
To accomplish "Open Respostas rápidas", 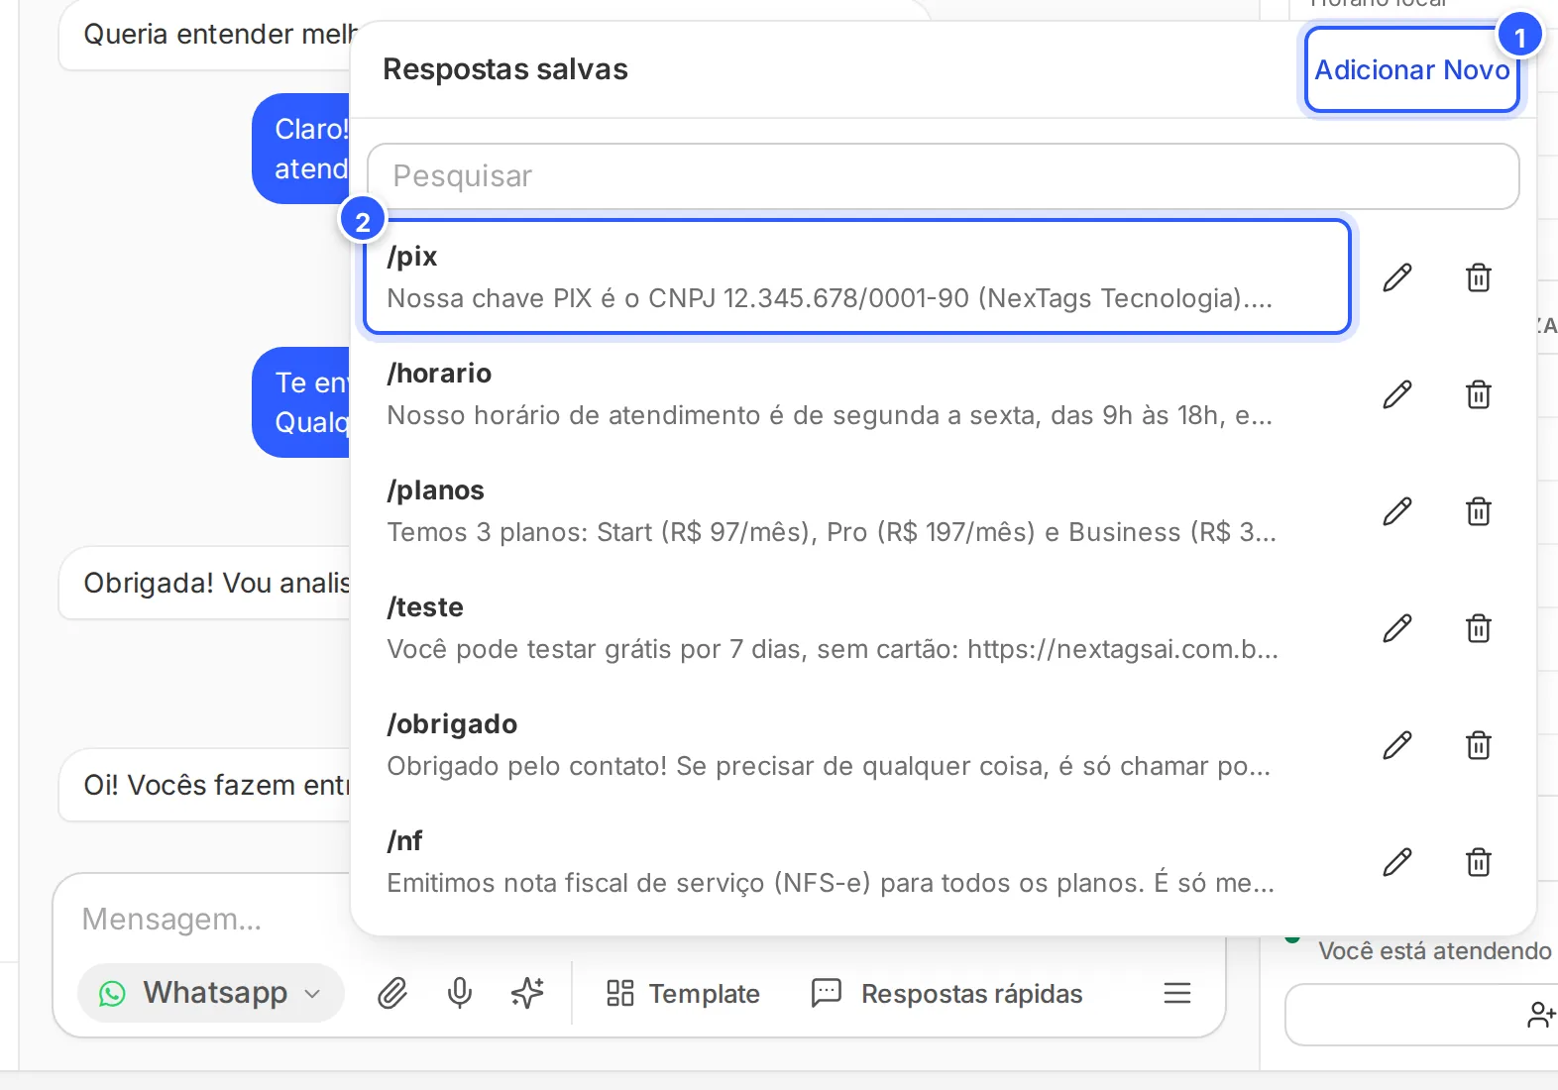I will pyautogui.click(x=946, y=993).
